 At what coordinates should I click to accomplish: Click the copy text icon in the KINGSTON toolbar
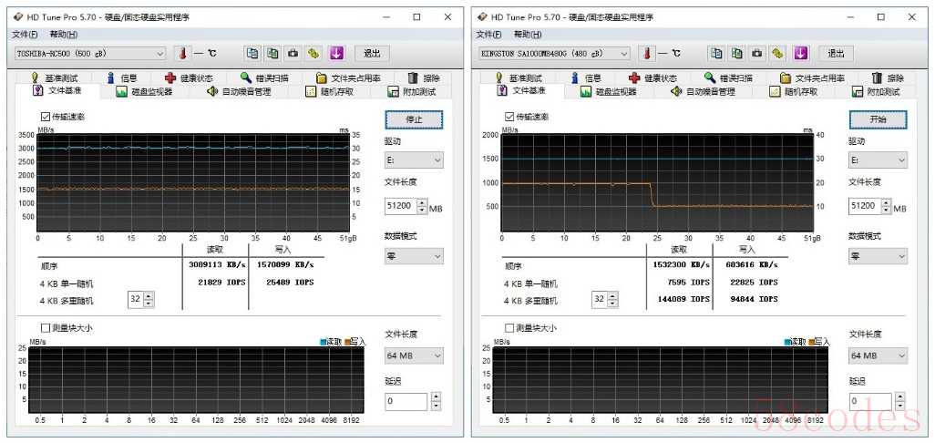716,54
